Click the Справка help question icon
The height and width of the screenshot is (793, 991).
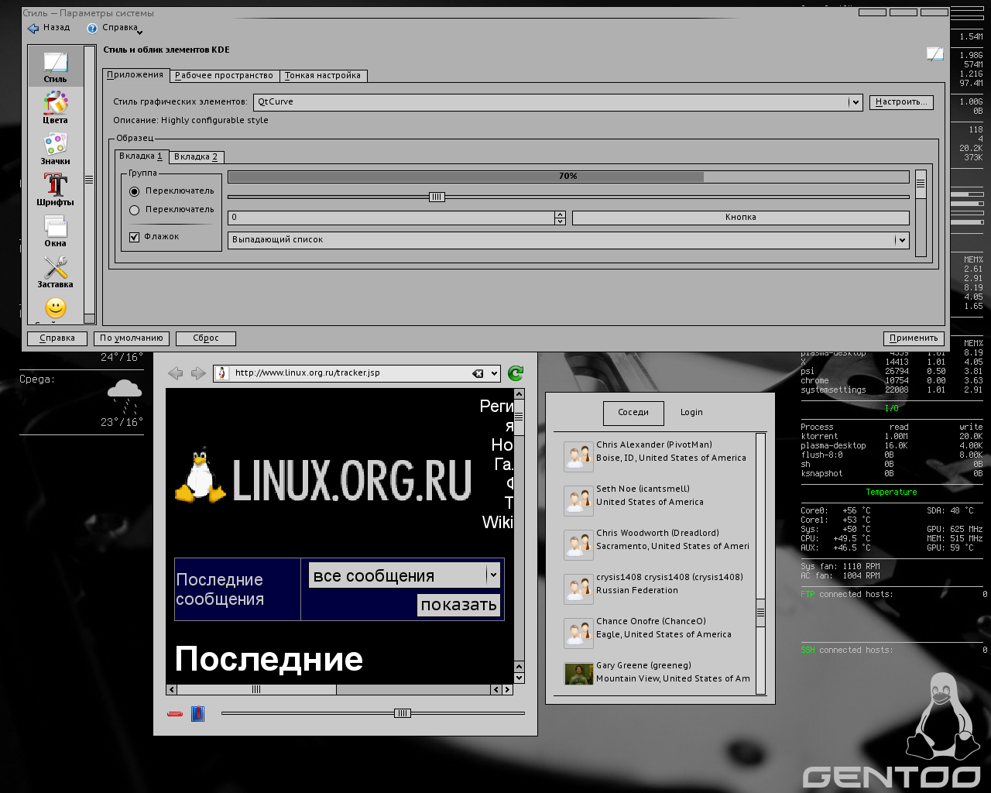[92, 28]
